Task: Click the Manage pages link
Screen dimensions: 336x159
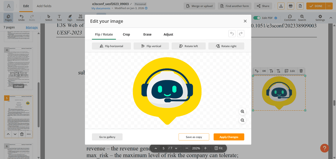Action: [x=32, y=27]
